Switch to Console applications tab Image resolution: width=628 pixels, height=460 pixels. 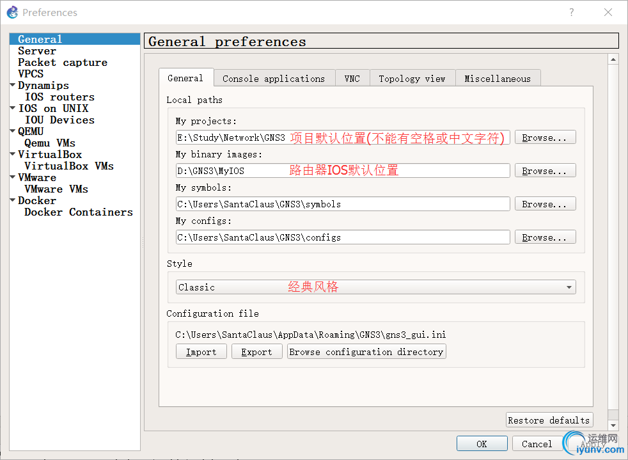click(x=274, y=79)
